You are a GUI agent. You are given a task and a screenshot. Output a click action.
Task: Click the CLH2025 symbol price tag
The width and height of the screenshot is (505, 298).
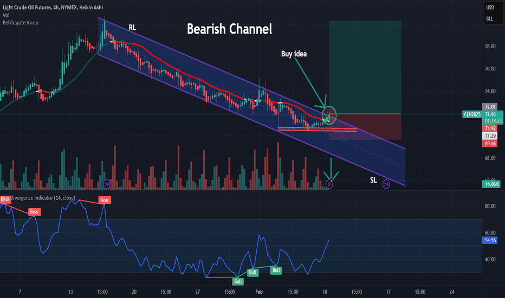pos(472,114)
